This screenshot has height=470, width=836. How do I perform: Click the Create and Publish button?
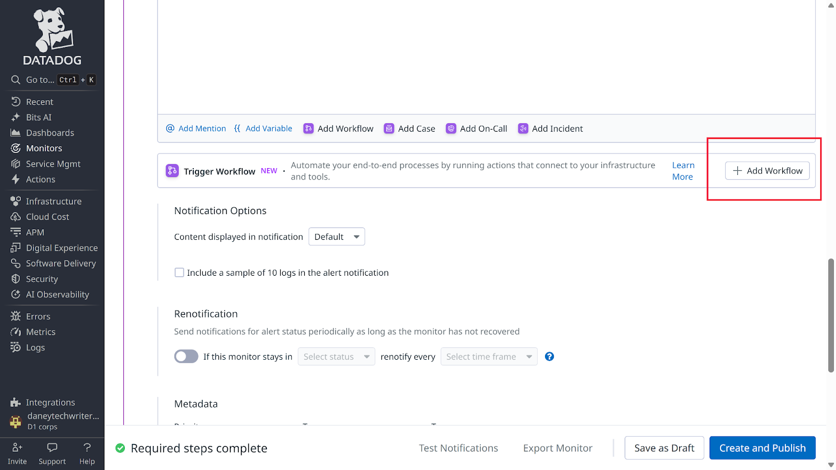click(x=762, y=448)
